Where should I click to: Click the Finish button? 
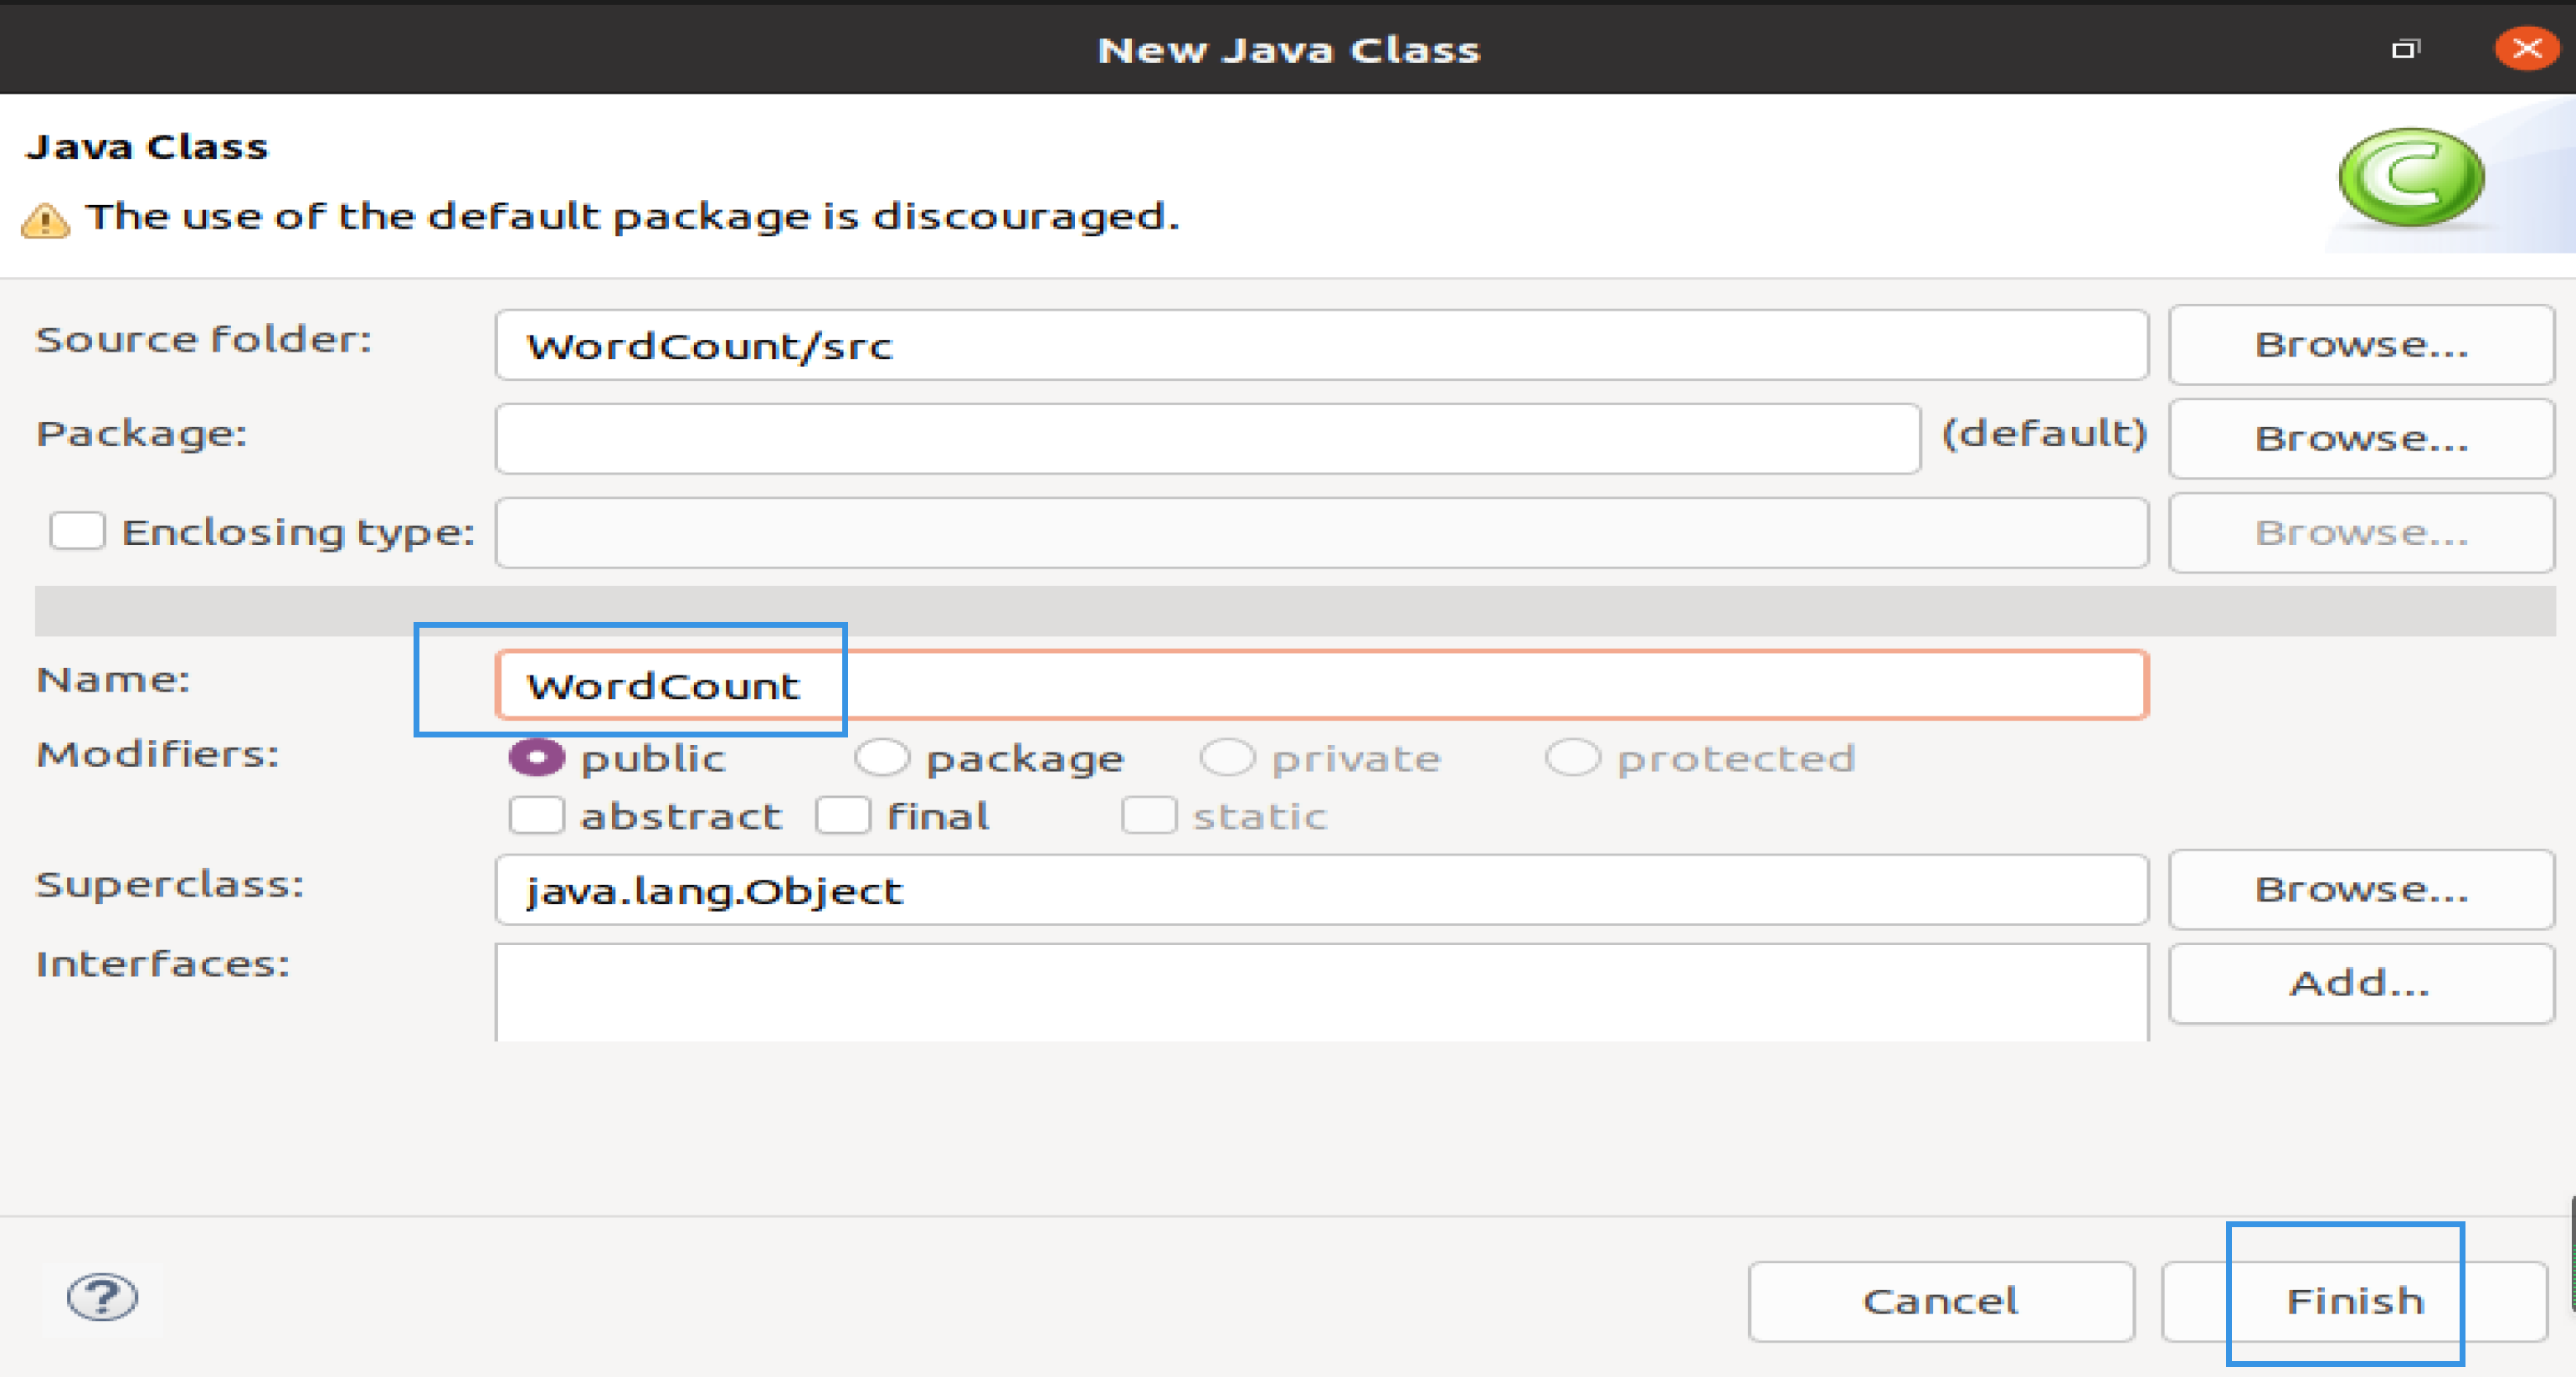[x=2355, y=1301]
